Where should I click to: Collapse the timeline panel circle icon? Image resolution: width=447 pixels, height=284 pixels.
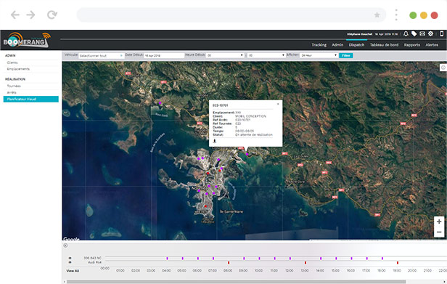click(65, 246)
